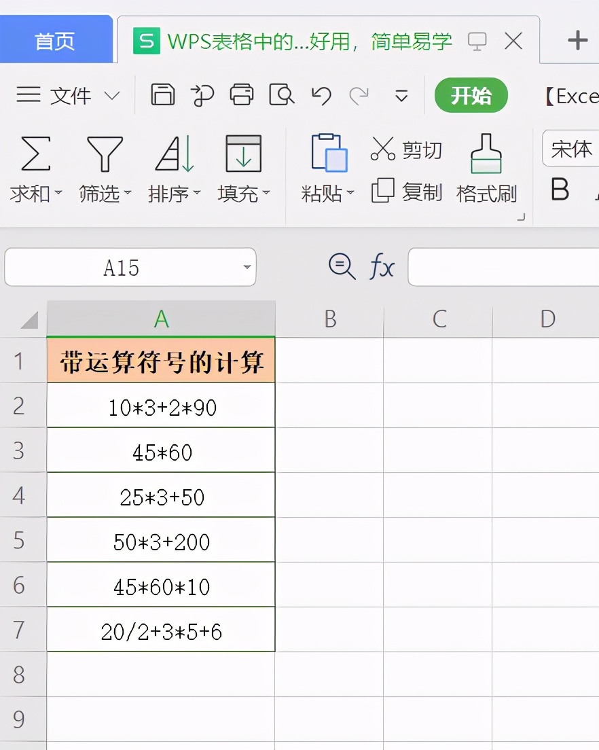The image size is (599, 750).
Task: Click the 开始 (Start) button
Action: (471, 96)
